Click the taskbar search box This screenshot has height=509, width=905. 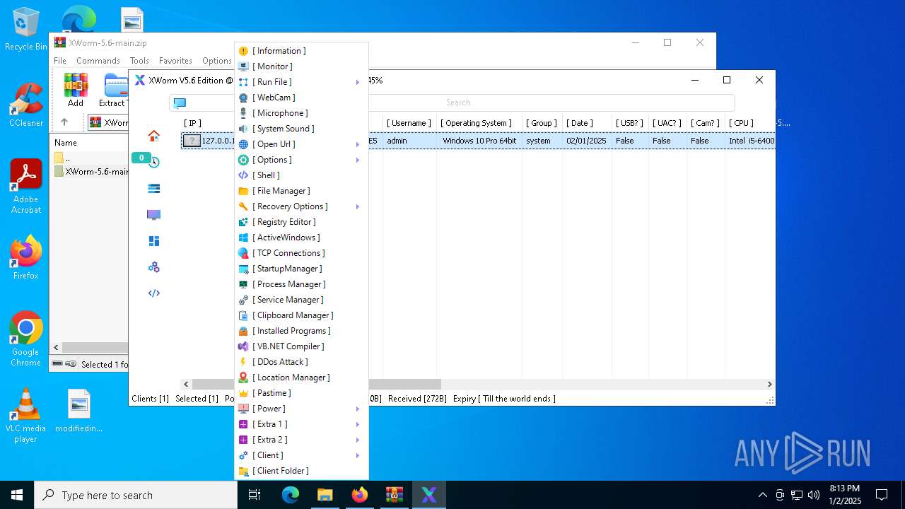[x=136, y=495]
